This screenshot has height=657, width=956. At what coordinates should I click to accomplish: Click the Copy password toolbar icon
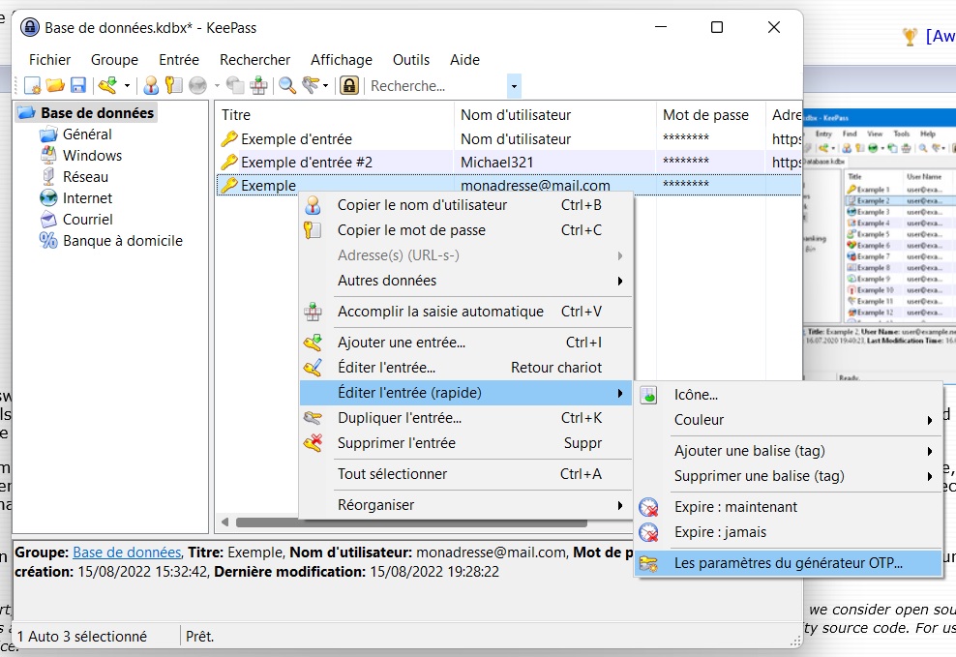173,86
